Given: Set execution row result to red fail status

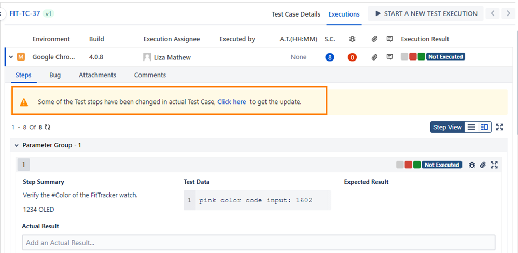Looking at the screenshot, I should click(413, 57).
